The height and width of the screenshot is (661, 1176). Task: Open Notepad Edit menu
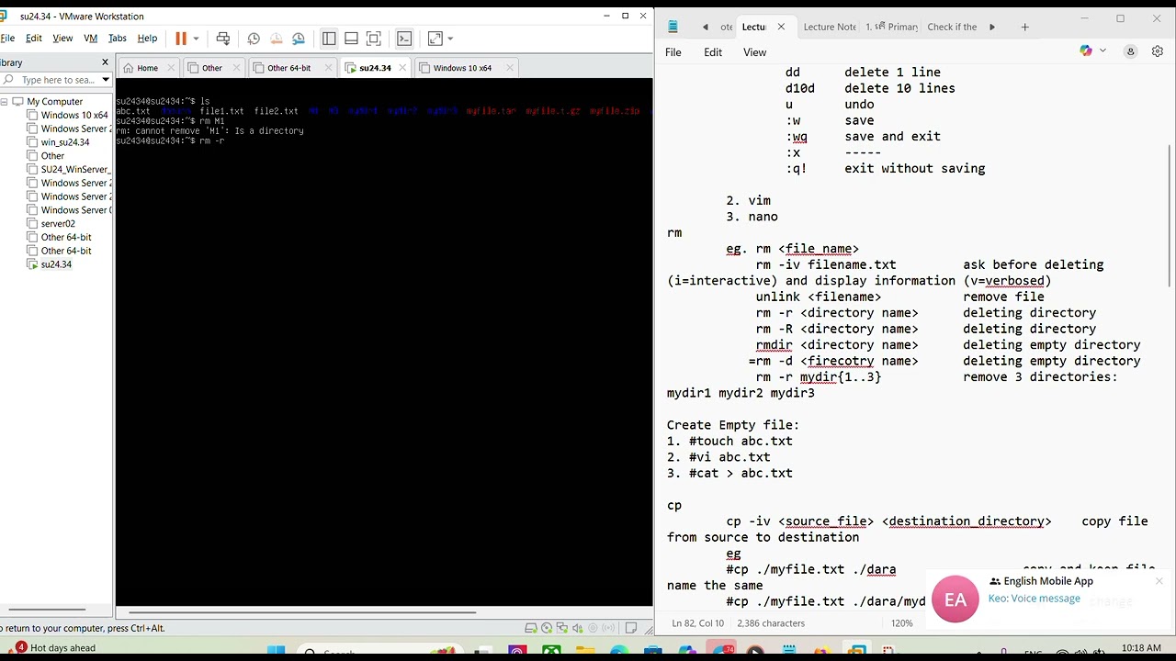[x=713, y=52]
